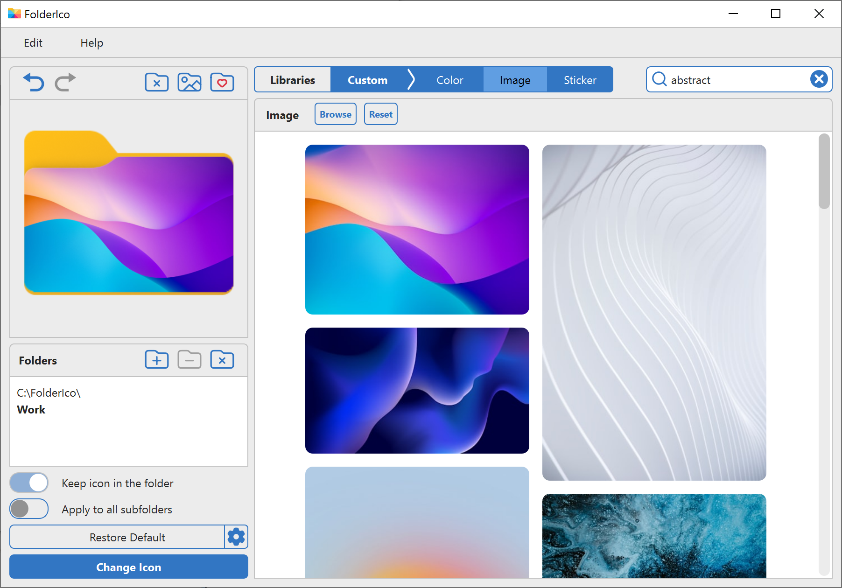Toggle Keep icon in the folder switch
The width and height of the screenshot is (842, 588).
coord(29,483)
